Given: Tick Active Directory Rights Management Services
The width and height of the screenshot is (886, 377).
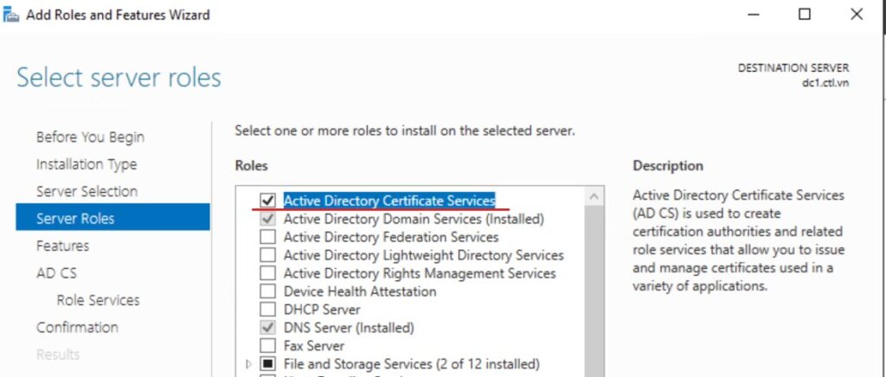Looking at the screenshot, I should tap(268, 273).
